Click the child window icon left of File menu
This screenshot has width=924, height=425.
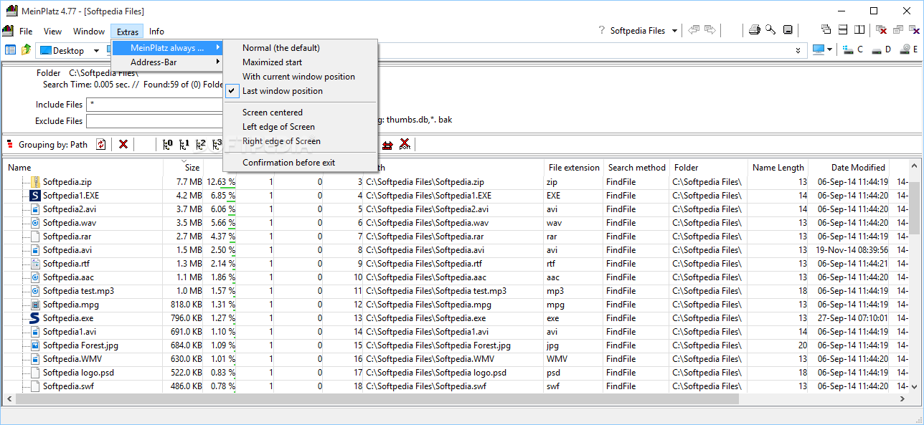(x=8, y=31)
